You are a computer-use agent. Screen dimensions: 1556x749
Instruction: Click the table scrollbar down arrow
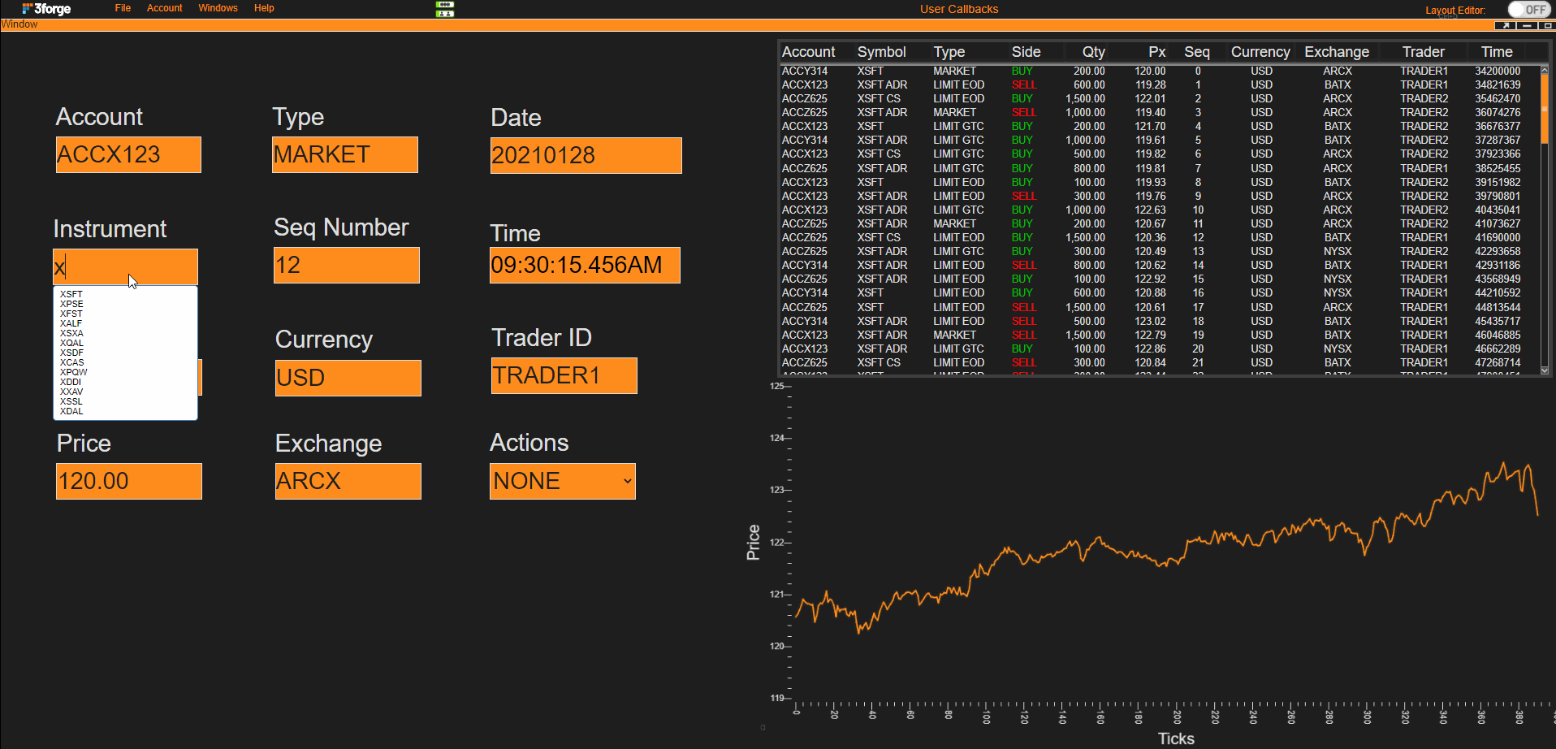[x=1545, y=370]
